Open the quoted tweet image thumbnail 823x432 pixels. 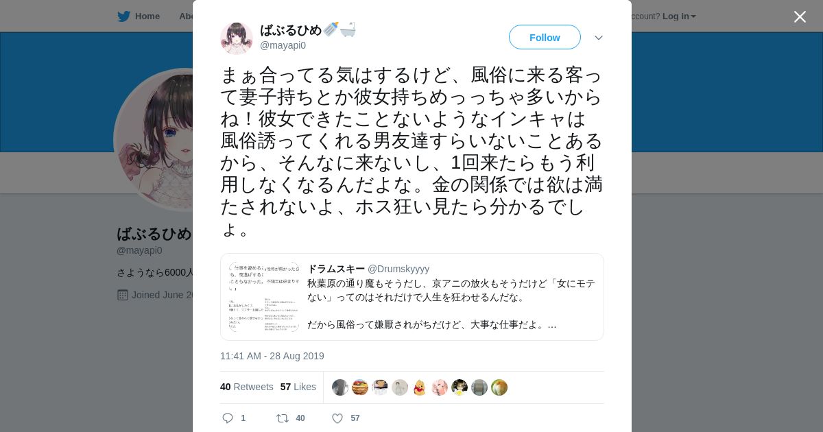pos(264,297)
